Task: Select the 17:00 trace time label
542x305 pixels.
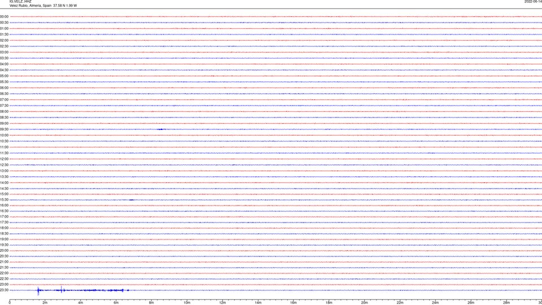Action: [x=4, y=217]
